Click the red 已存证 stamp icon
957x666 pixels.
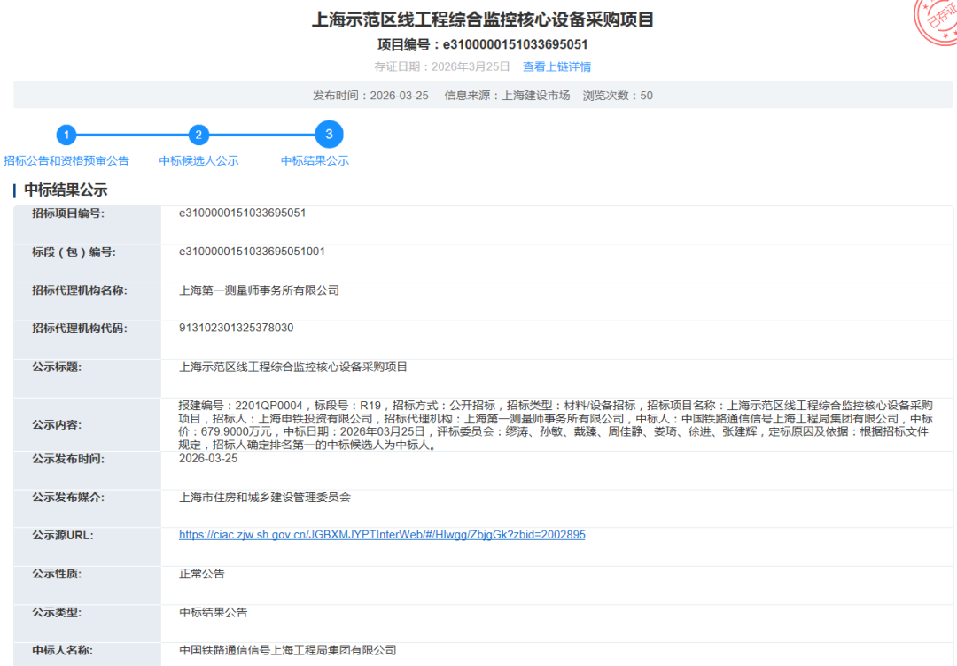[x=938, y=21]
